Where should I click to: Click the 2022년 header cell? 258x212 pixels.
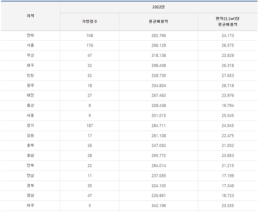(159, 7)
